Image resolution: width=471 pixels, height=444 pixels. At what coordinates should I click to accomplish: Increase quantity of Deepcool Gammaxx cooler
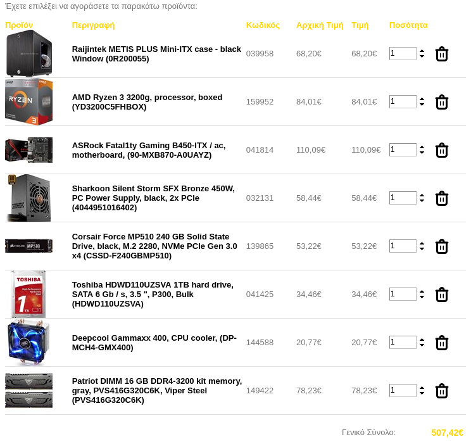point(422,339)
